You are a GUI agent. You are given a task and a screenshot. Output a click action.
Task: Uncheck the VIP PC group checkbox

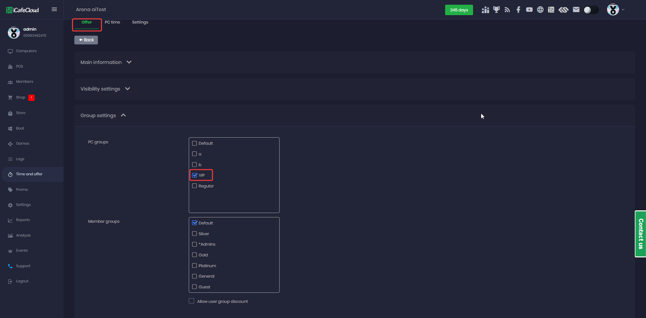[x=194, y=175]
